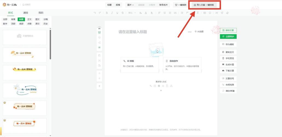Click the green 立即同步 button
The width and height of the screenshot is (282, 137).
point(228,36)
